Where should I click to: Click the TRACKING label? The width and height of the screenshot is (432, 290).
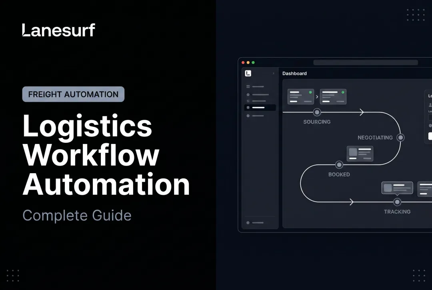(x=397, y=212)
